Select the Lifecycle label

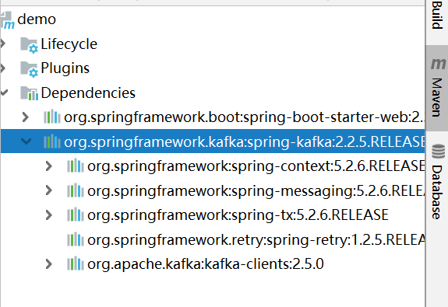coord(69,44)
